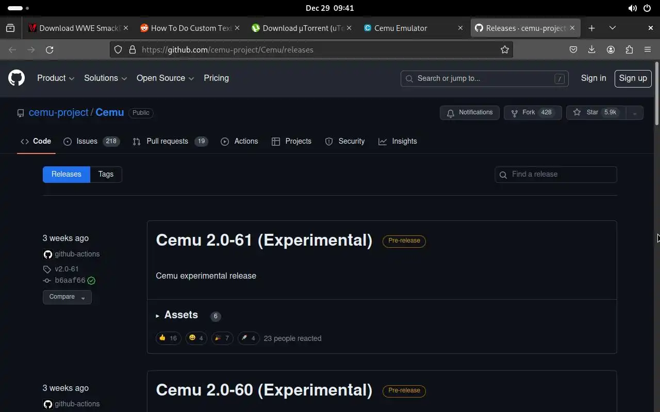660x412 pixels.
Task: Expand the Assets section of Cemu 2.0-61
Action: click(177, 315)
